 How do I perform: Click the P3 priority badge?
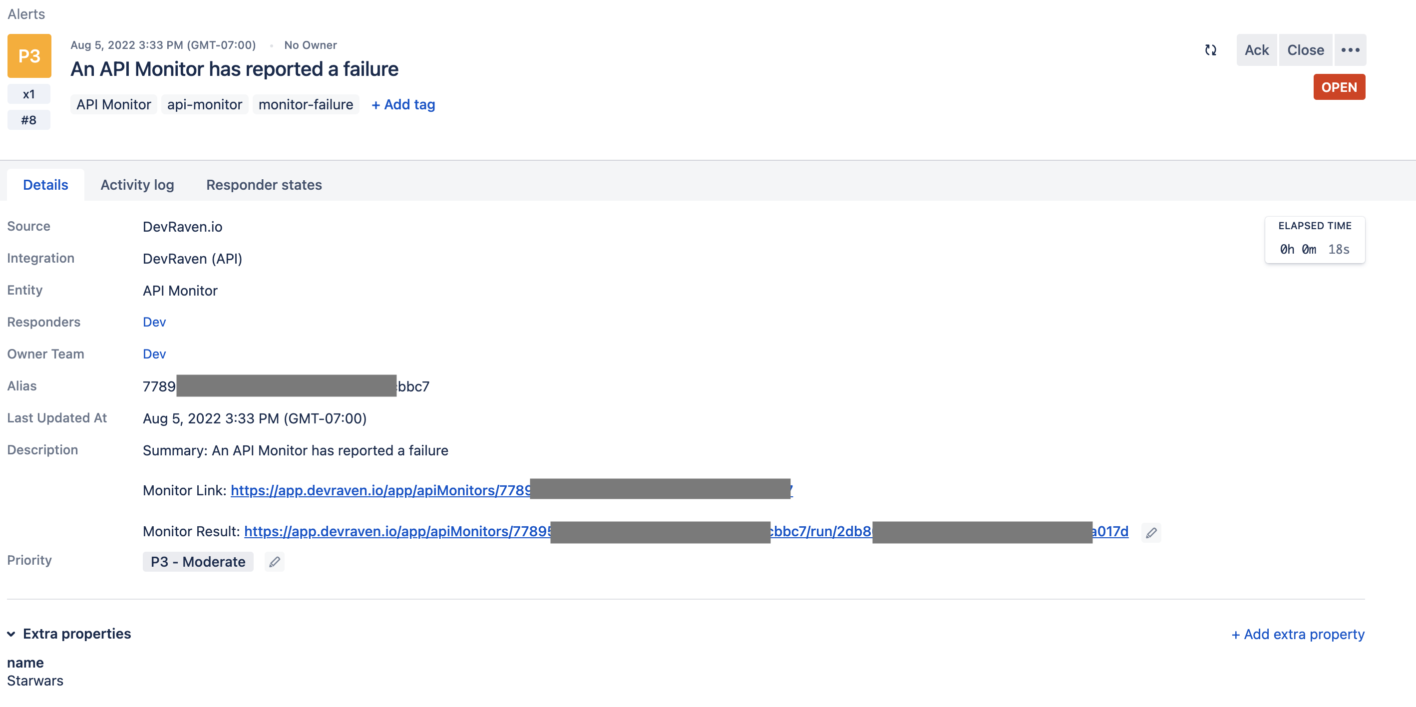[x=28, y=55]
